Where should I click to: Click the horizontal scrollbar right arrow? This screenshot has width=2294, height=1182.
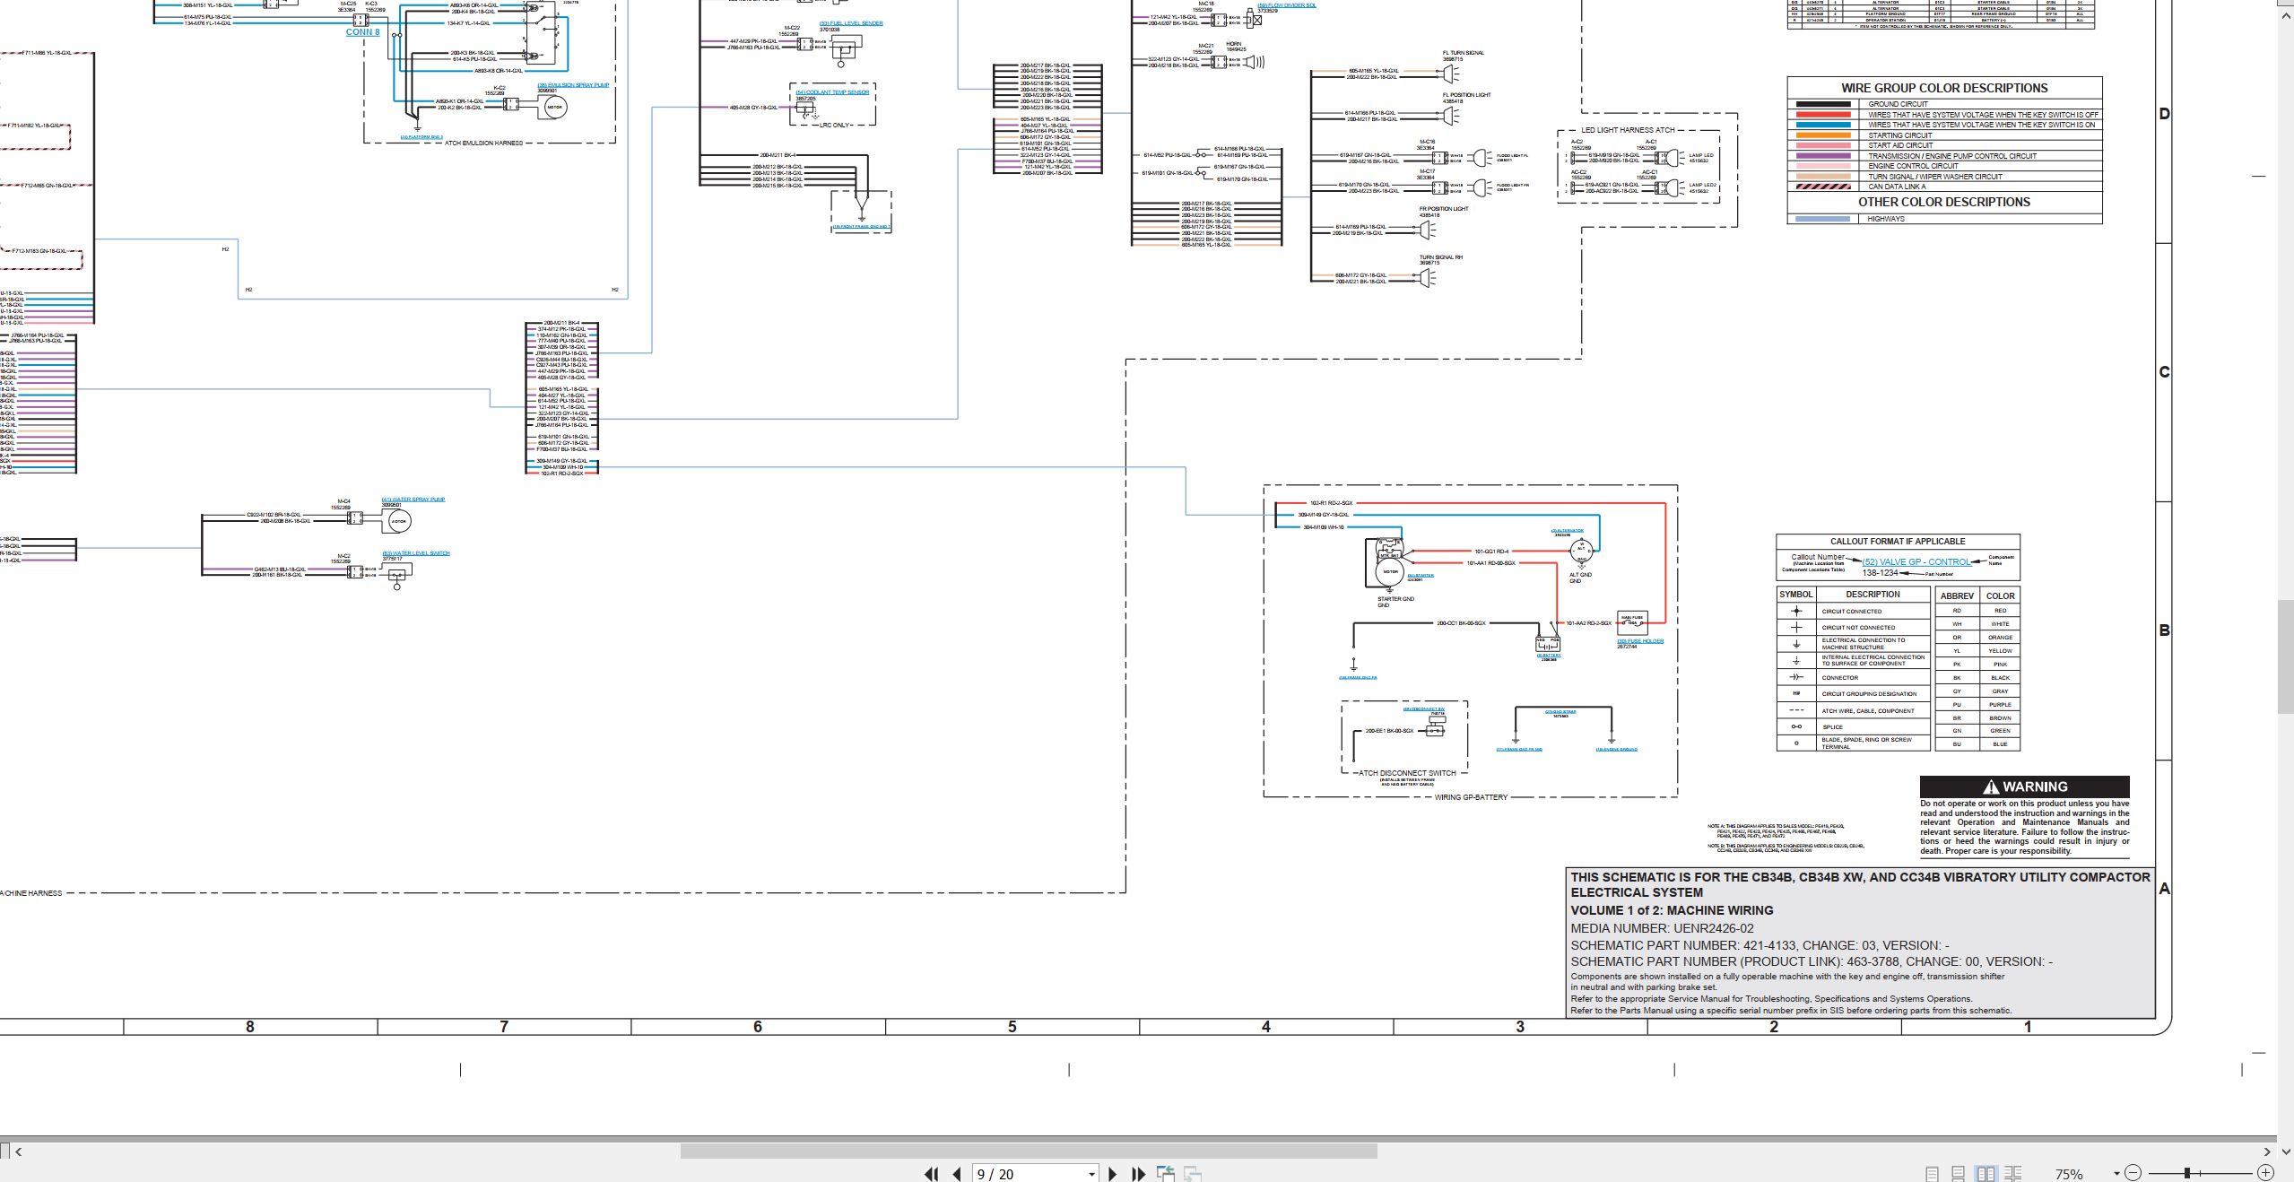point(2266,1152)
